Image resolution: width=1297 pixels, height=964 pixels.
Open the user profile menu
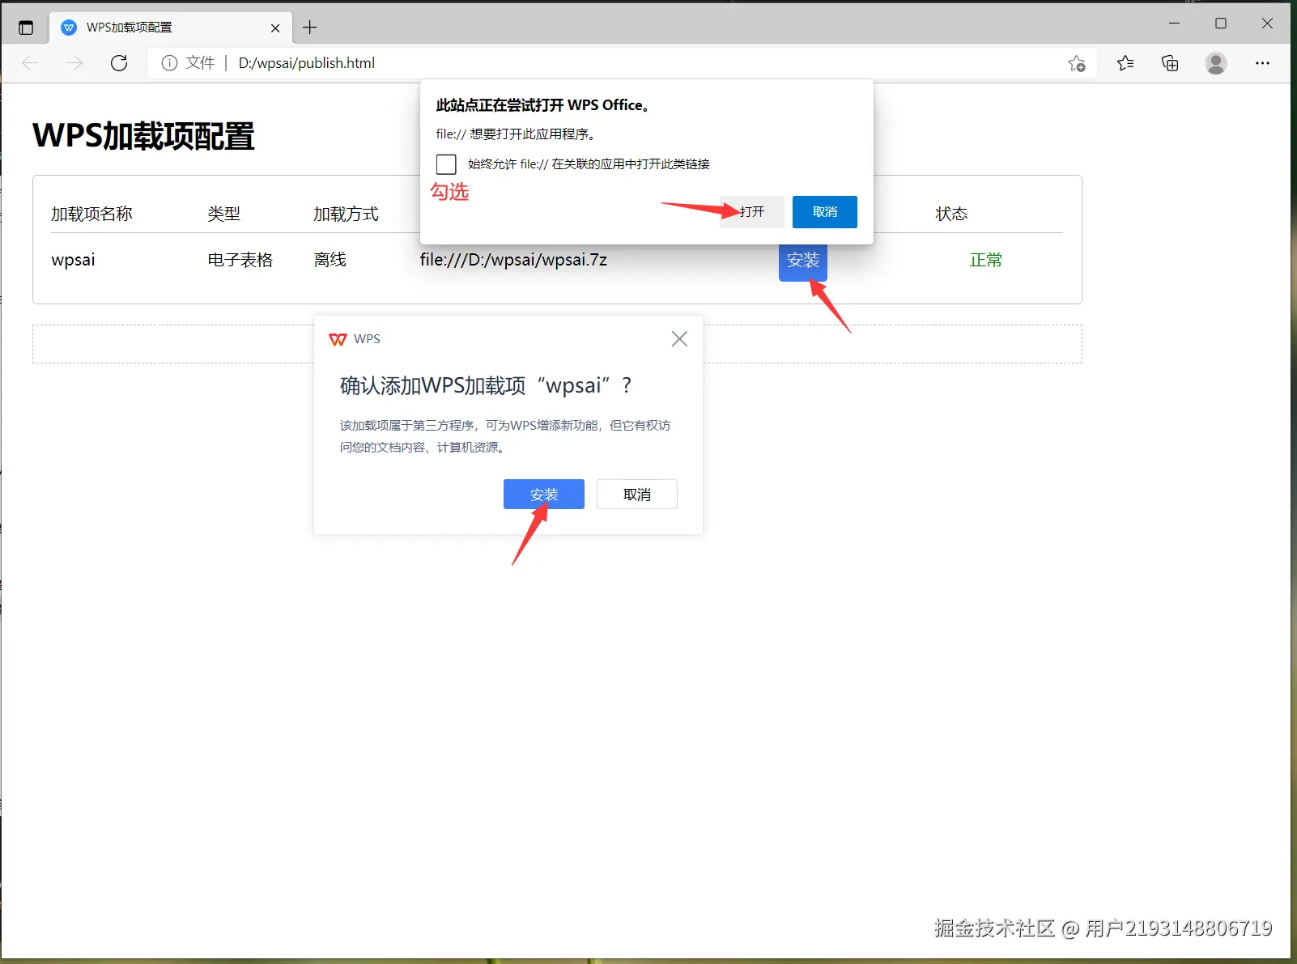[x=1216, y=63]
